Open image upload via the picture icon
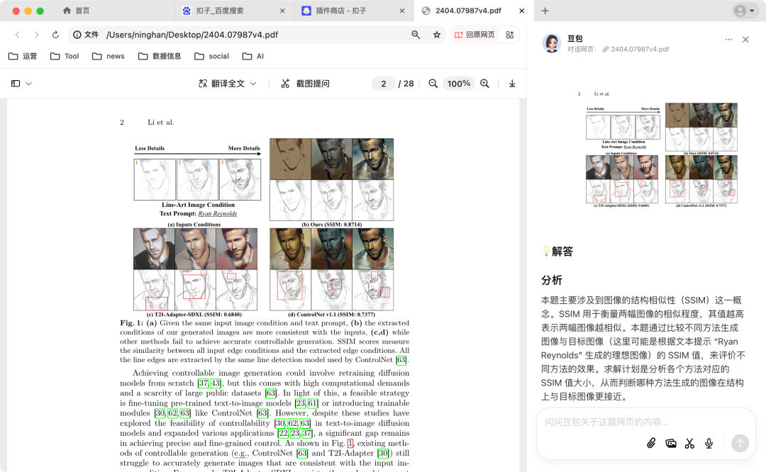The image size is (766, 472). click(x=670, y=443)
